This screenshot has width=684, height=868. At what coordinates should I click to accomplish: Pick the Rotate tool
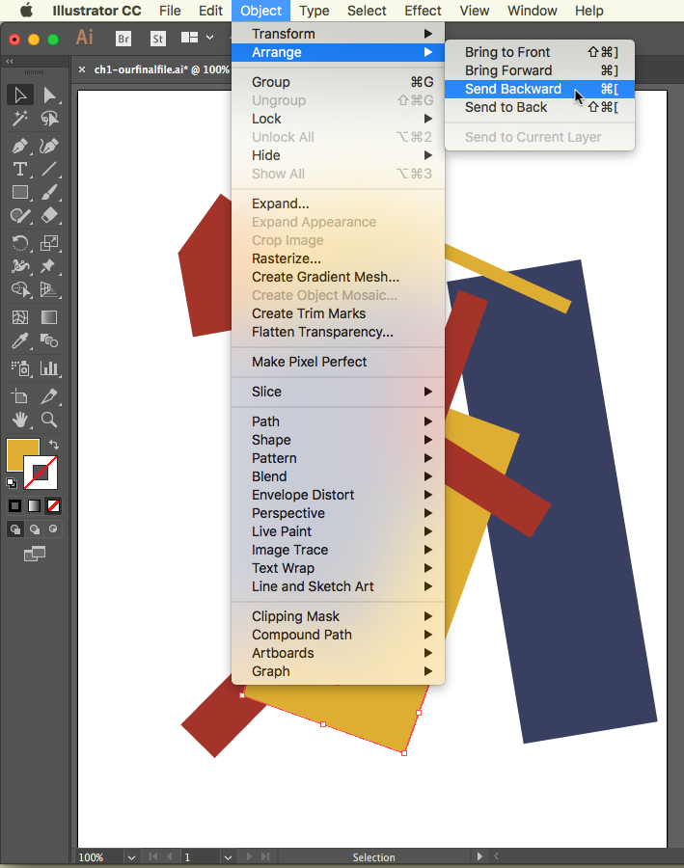(x=20, y=243)
